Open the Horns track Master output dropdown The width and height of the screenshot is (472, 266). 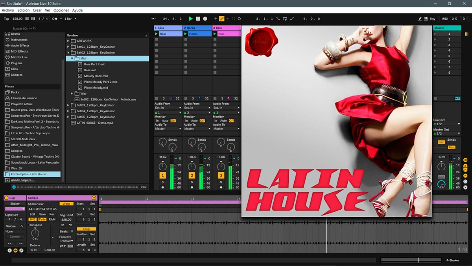[197, 128]
